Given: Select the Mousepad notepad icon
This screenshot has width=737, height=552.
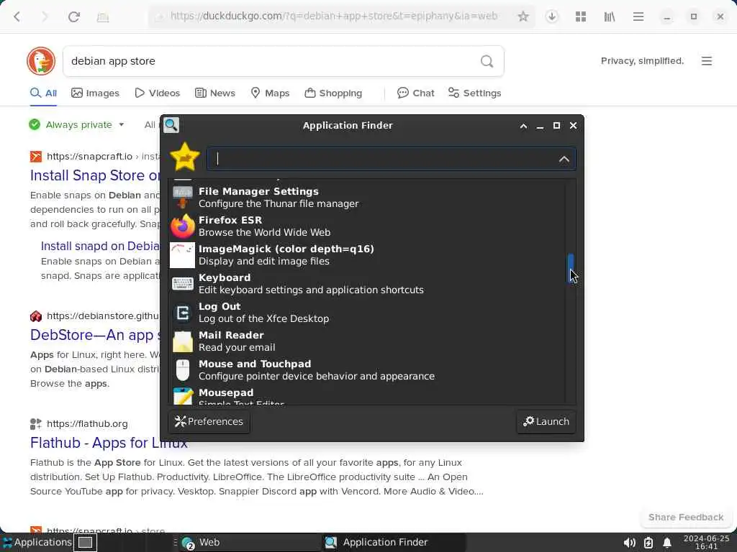Looking at the screenshot, I should [x=182, y=396].
